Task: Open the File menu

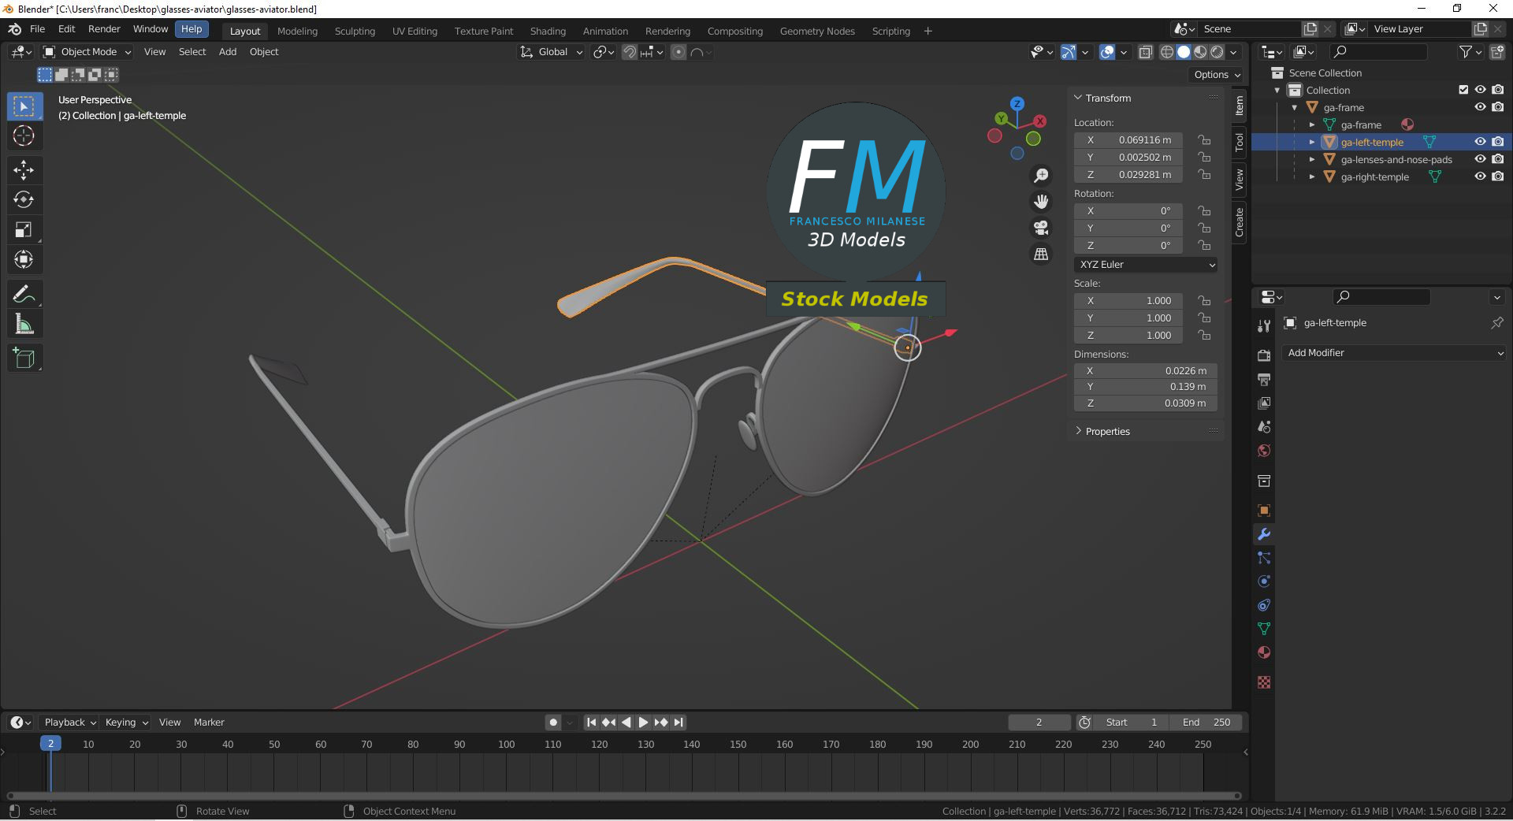Action: tap(37, 29)
